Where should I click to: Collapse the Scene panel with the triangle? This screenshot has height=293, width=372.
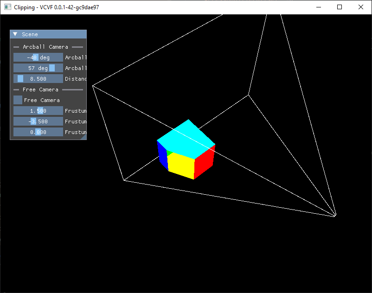tap(15, 34)
